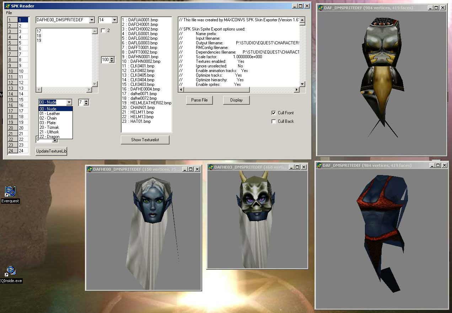Viewport: 452px width, 313px height.
Task: Click the export text horizontal scroll left arrow
Action: 181,90
